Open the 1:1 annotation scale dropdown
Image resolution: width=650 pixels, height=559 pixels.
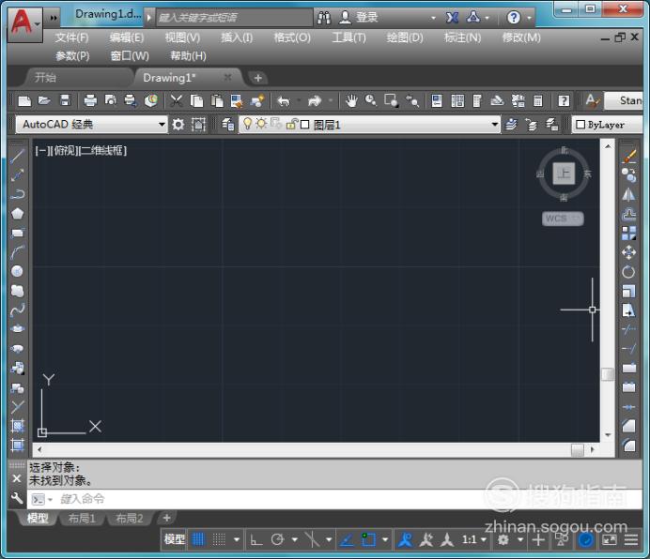474,539
